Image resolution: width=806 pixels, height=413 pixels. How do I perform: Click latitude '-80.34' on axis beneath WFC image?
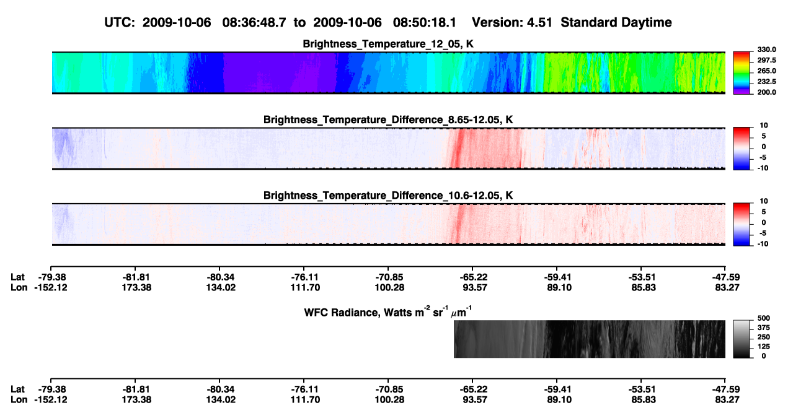click(x=219, y=389)
